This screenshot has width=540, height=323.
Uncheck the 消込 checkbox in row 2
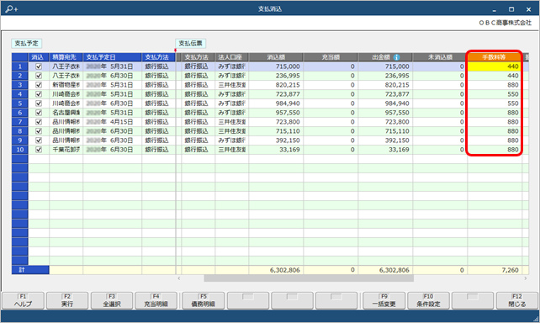click(x=39, y=76)
